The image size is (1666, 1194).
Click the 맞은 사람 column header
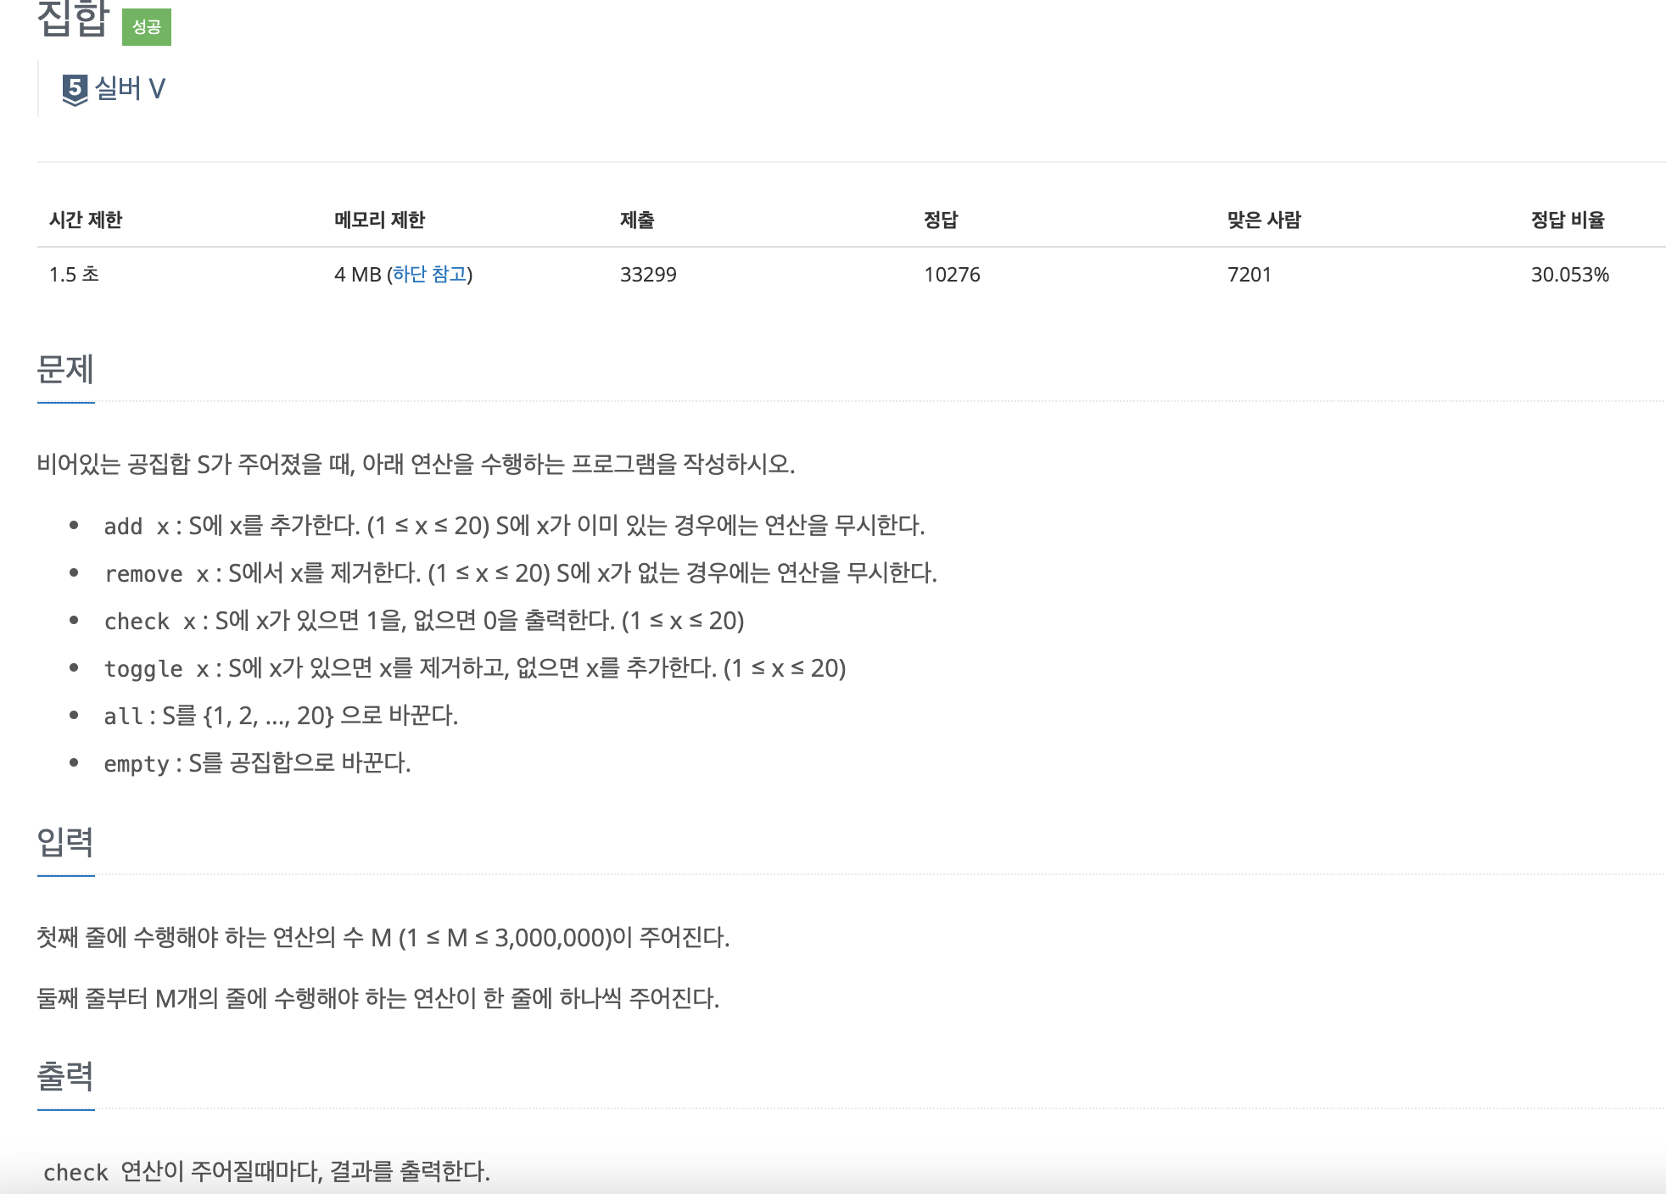click(x=1264, y=220)
